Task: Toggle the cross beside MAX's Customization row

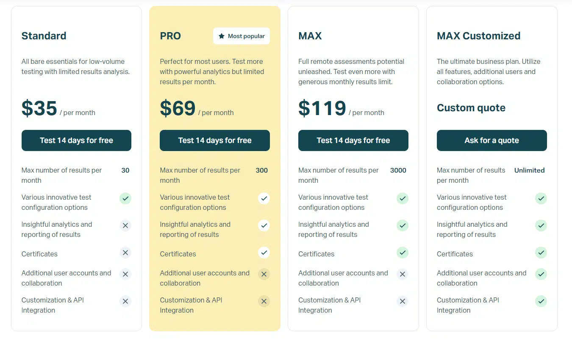Action: coord(403,301)
